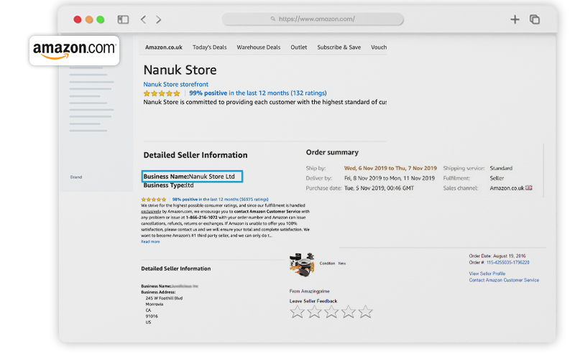Toggle the browser sidebar icon
Screen dimensions: 575x359
[123, 19]
